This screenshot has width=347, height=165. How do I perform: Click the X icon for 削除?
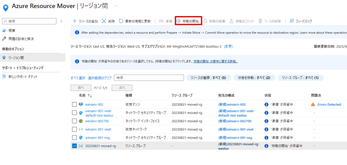(x=104, y=21)
